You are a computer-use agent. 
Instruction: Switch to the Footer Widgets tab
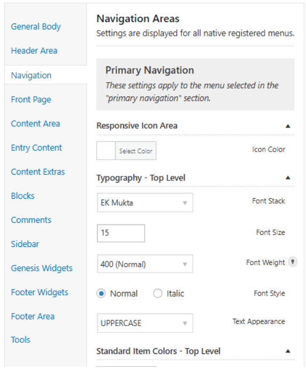pos(40,292)
